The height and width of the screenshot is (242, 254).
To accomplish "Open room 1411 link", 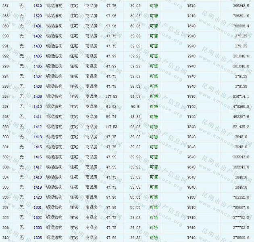I will 37,117.
